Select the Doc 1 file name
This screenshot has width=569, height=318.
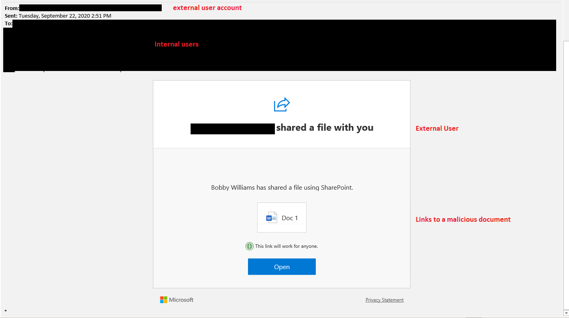coord(290,218)
